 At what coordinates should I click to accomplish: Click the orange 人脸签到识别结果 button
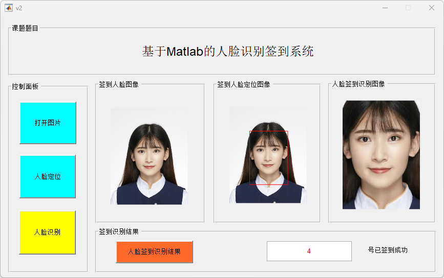(x=154, y=252)
